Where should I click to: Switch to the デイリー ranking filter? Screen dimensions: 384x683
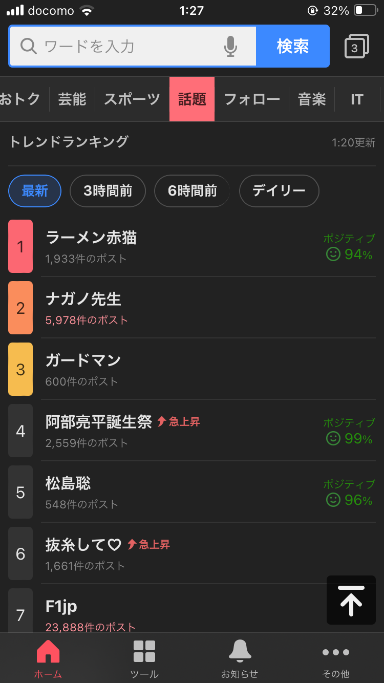(279, 191)
